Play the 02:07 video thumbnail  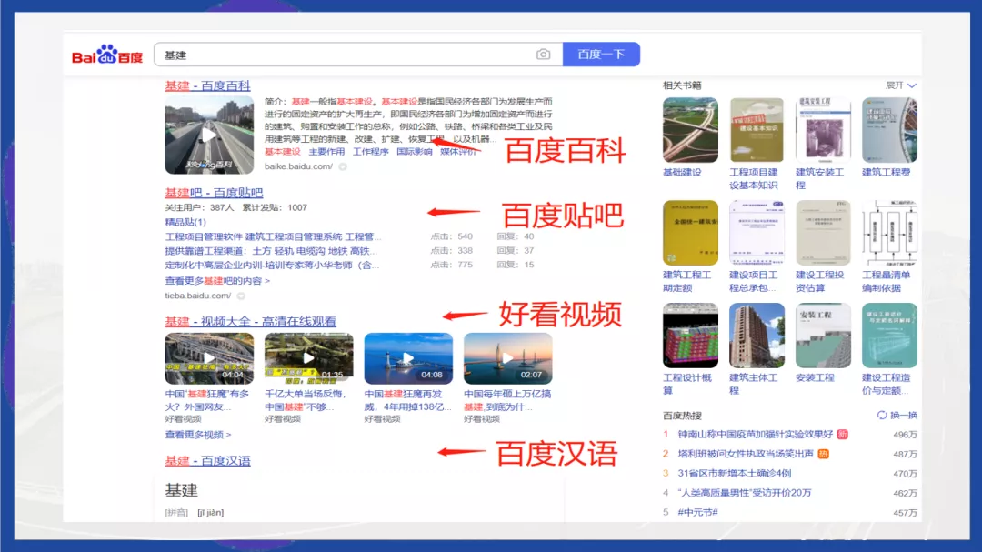click(508, 358)
